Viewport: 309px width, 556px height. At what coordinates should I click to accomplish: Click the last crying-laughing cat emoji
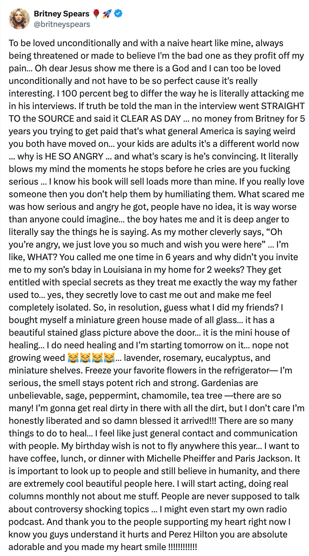pyautogui.click(x=109, y=358)
